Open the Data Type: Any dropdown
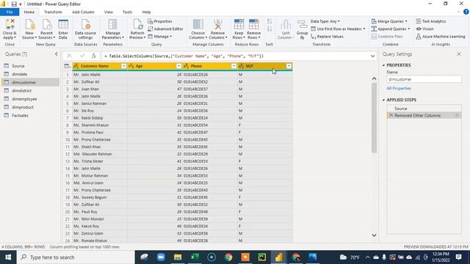 click(x=325, y=21)
